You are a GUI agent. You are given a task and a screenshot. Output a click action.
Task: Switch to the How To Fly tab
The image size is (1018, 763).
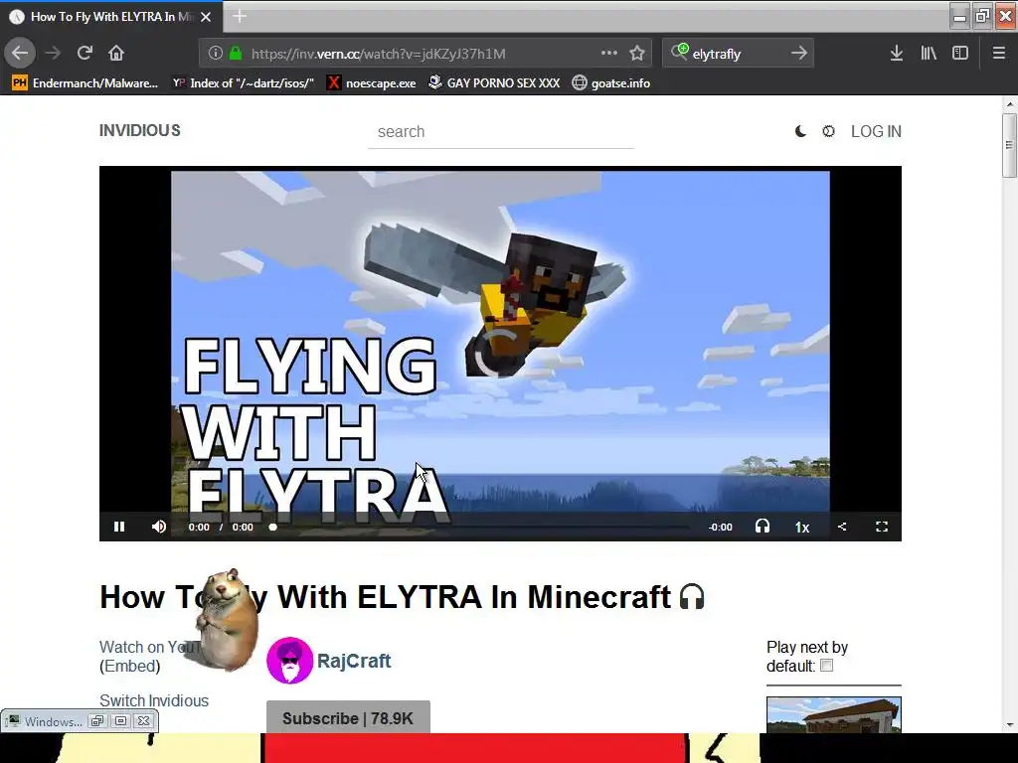tap(111, 17)
